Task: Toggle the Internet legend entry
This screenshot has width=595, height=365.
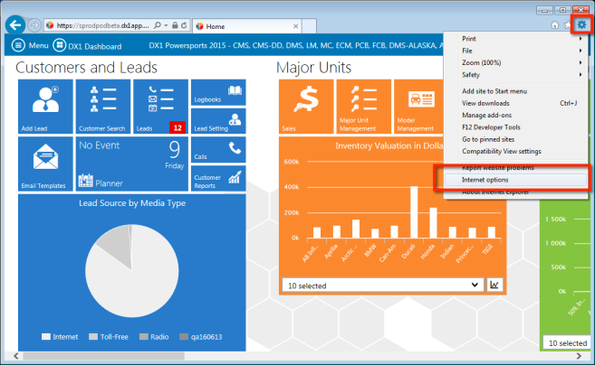Action: click(x=60, y=337)
